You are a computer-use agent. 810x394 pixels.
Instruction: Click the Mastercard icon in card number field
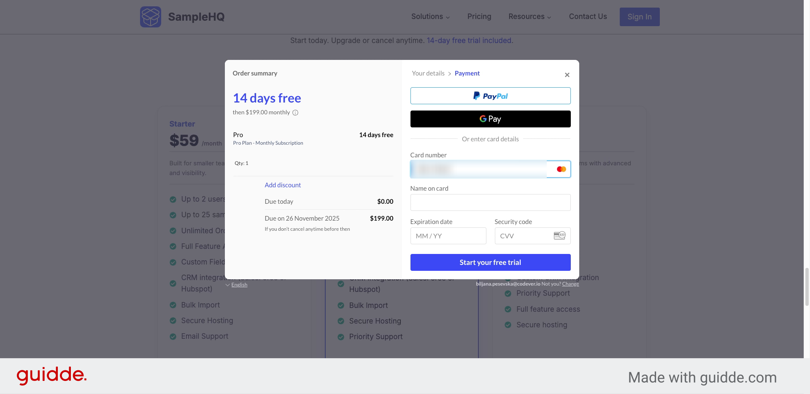561,169
